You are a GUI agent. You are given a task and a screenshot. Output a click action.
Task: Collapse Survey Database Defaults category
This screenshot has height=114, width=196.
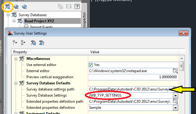(16, 83)
